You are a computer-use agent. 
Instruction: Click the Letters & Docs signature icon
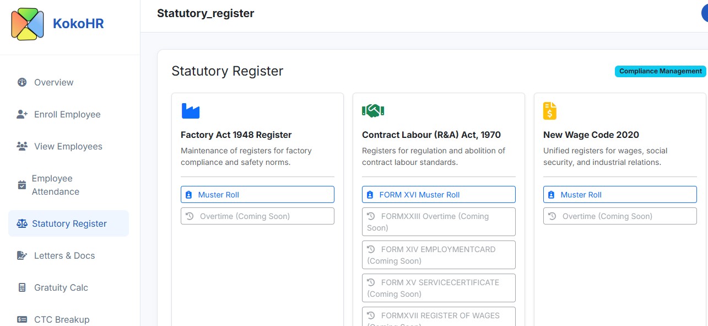pos(22,256)
